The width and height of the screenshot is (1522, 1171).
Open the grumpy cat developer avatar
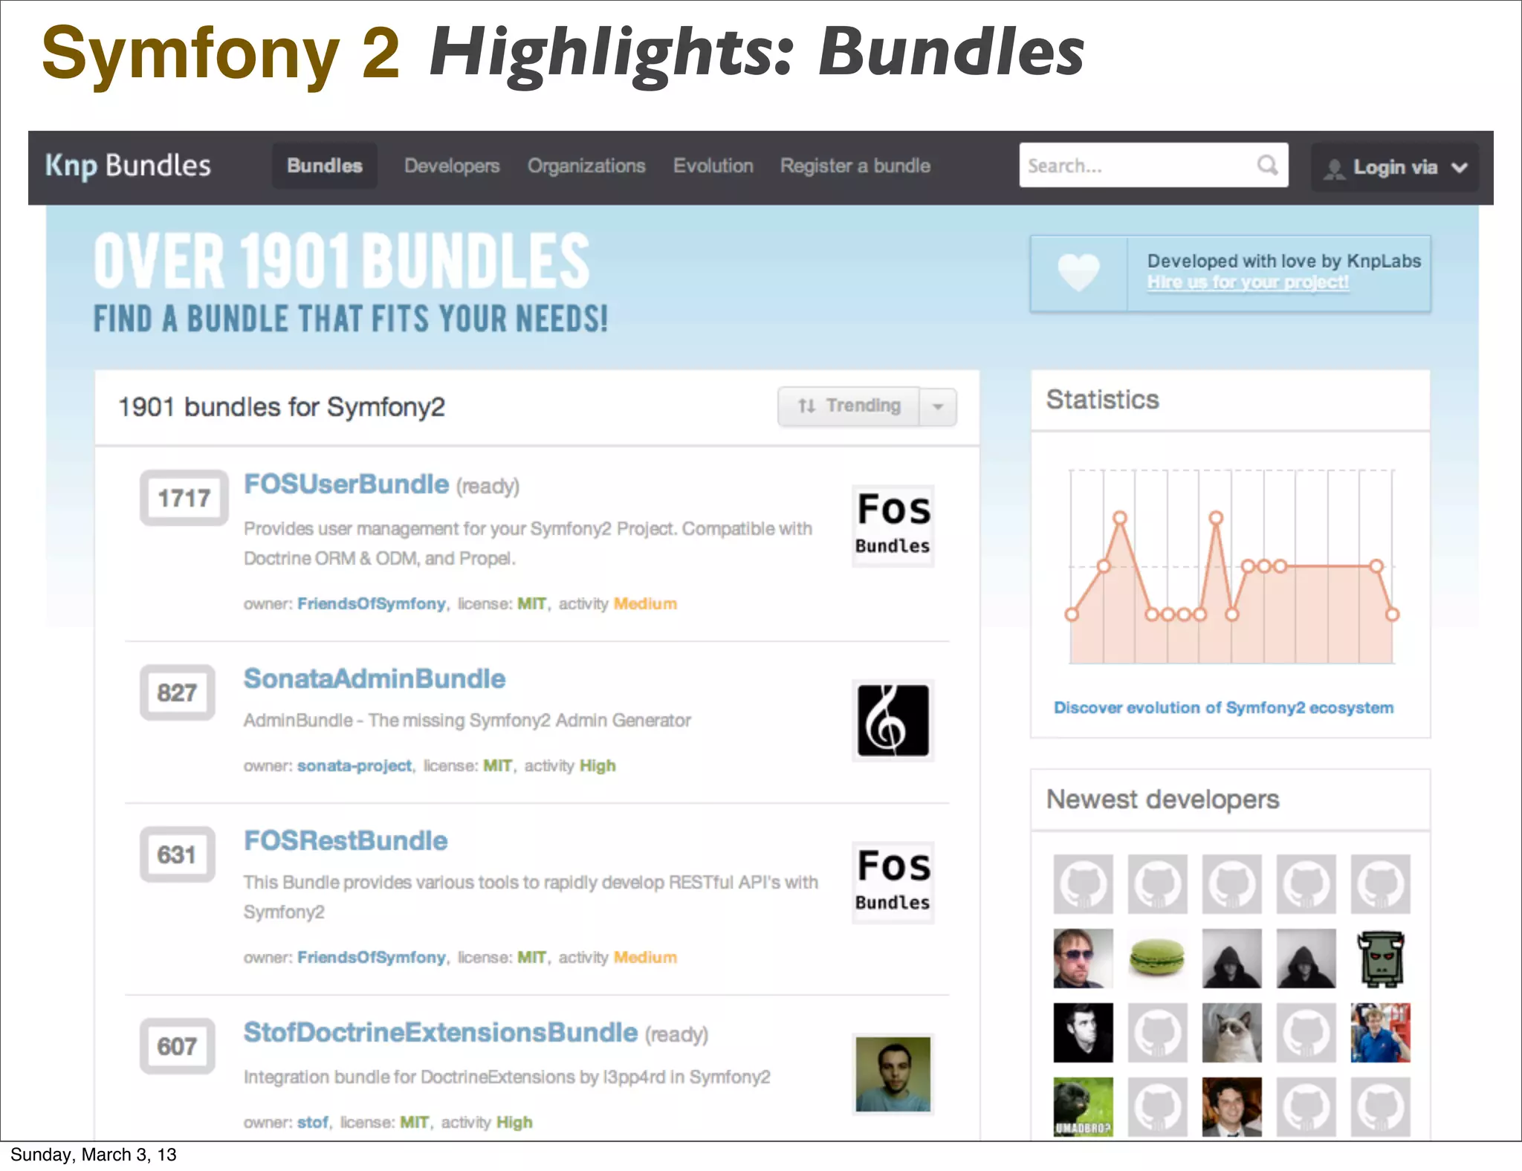1231,1032
